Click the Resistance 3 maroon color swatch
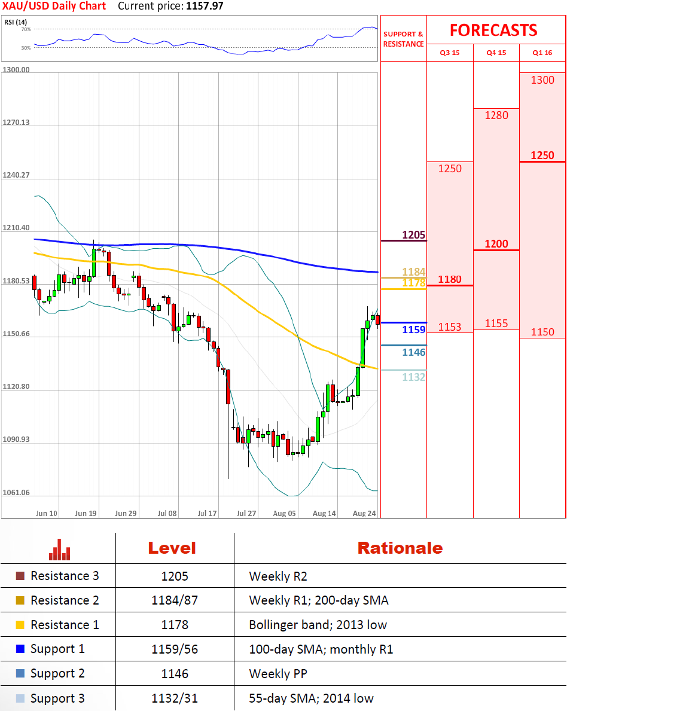Image resolution: width=689 pixels, height=711 pixels. tap(20, 576)
